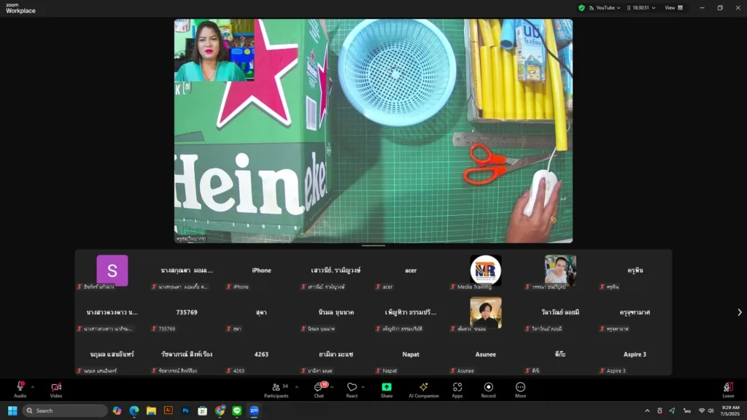Go to next page of participants
Screen dimensions: 747x420
(739, 312)
